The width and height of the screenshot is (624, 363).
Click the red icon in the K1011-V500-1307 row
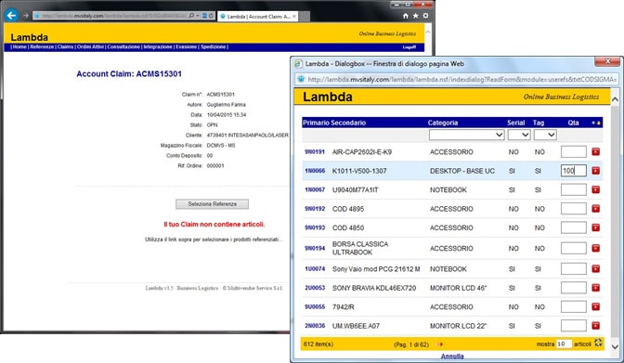click(595, 171)
